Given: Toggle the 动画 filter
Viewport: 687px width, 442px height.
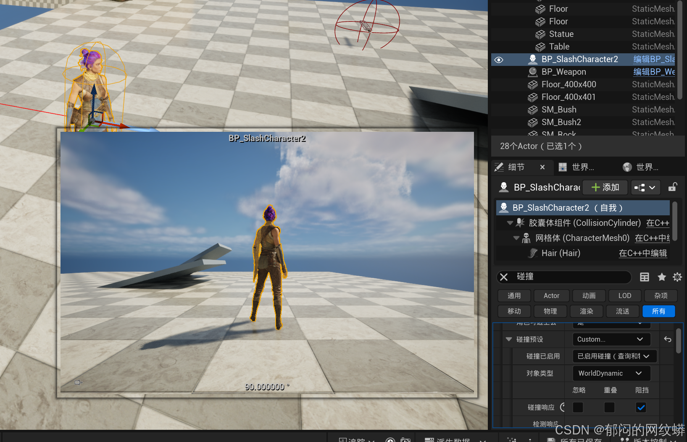Looking at the screenshot, I should click(589, 296).
